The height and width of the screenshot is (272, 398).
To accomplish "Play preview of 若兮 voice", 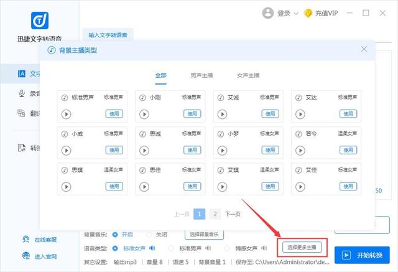I will [x=300, y=151].
